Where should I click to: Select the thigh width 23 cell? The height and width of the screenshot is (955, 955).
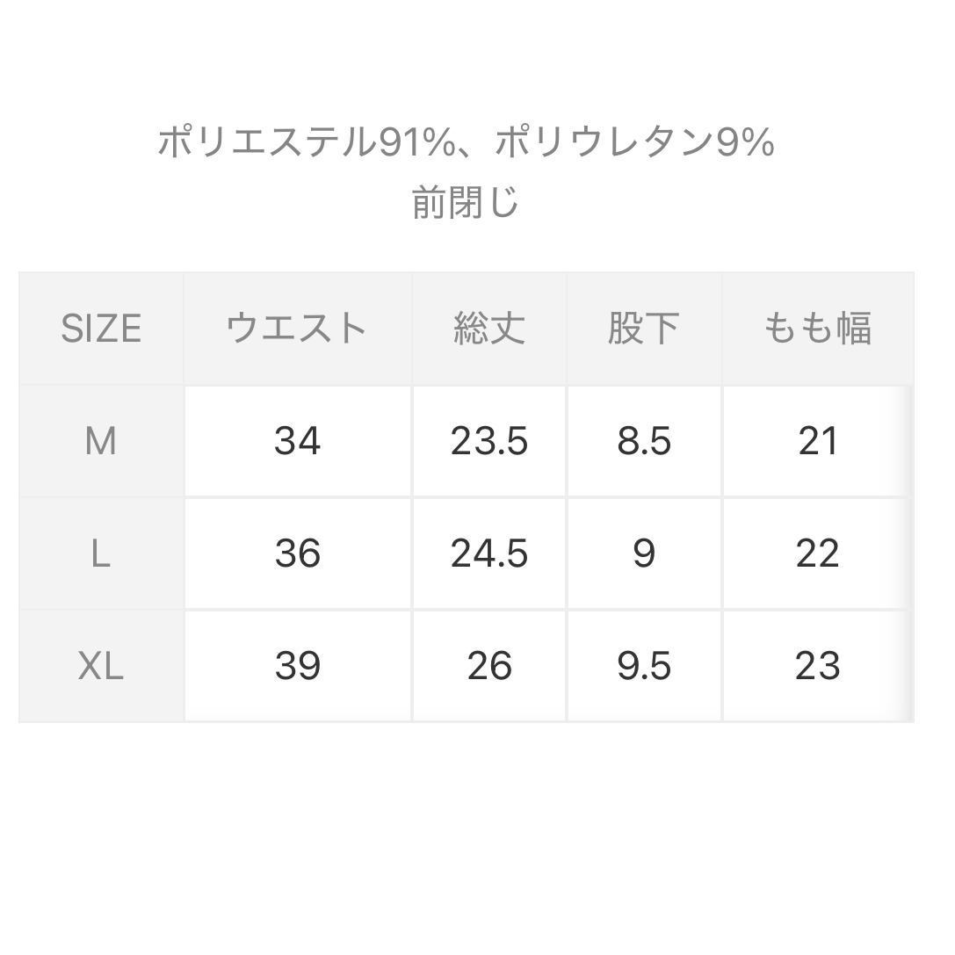point(817,666)
